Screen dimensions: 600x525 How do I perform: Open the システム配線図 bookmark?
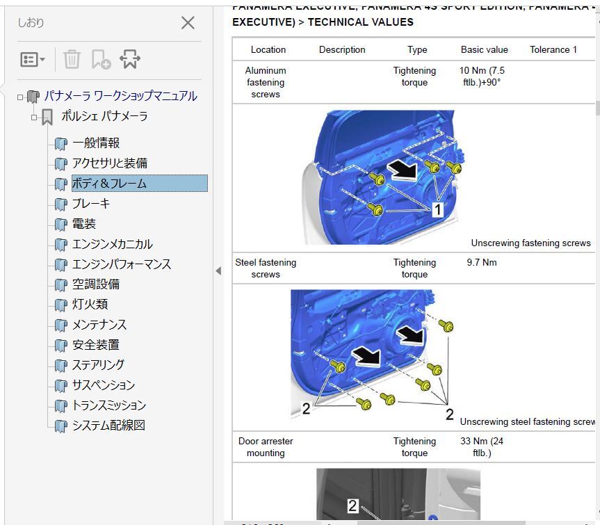click(x=108, y=426)
